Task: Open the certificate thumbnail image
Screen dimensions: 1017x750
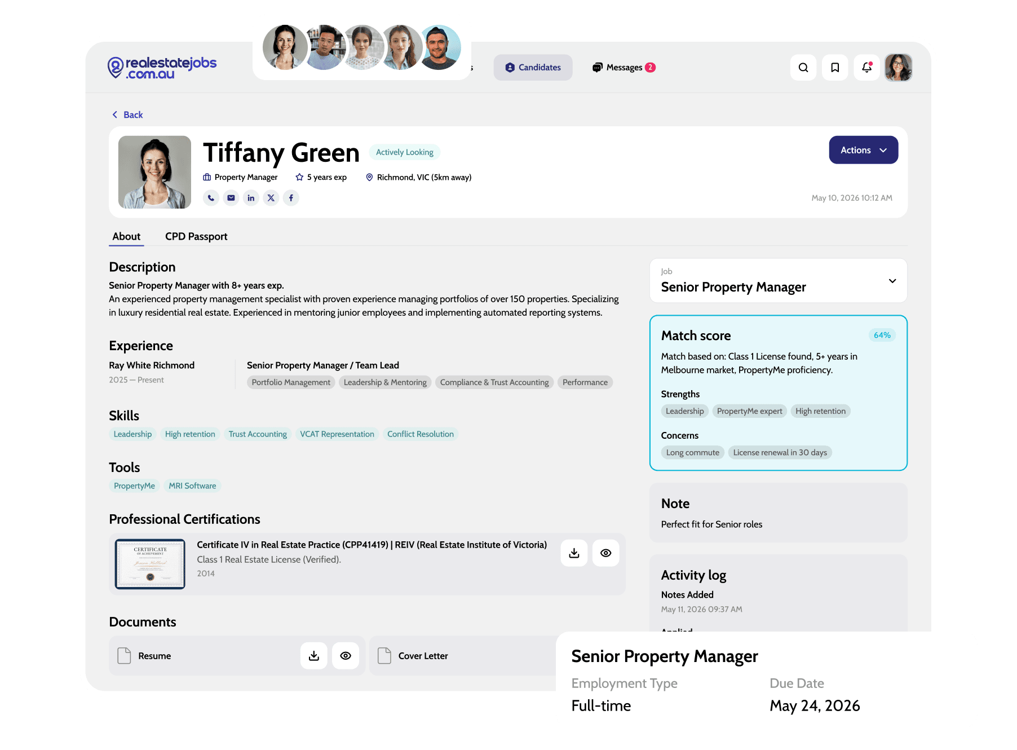Action: point(150,564)
